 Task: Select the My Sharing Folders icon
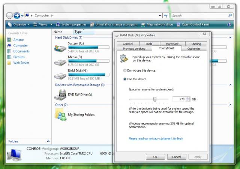(x=61, y=115)
